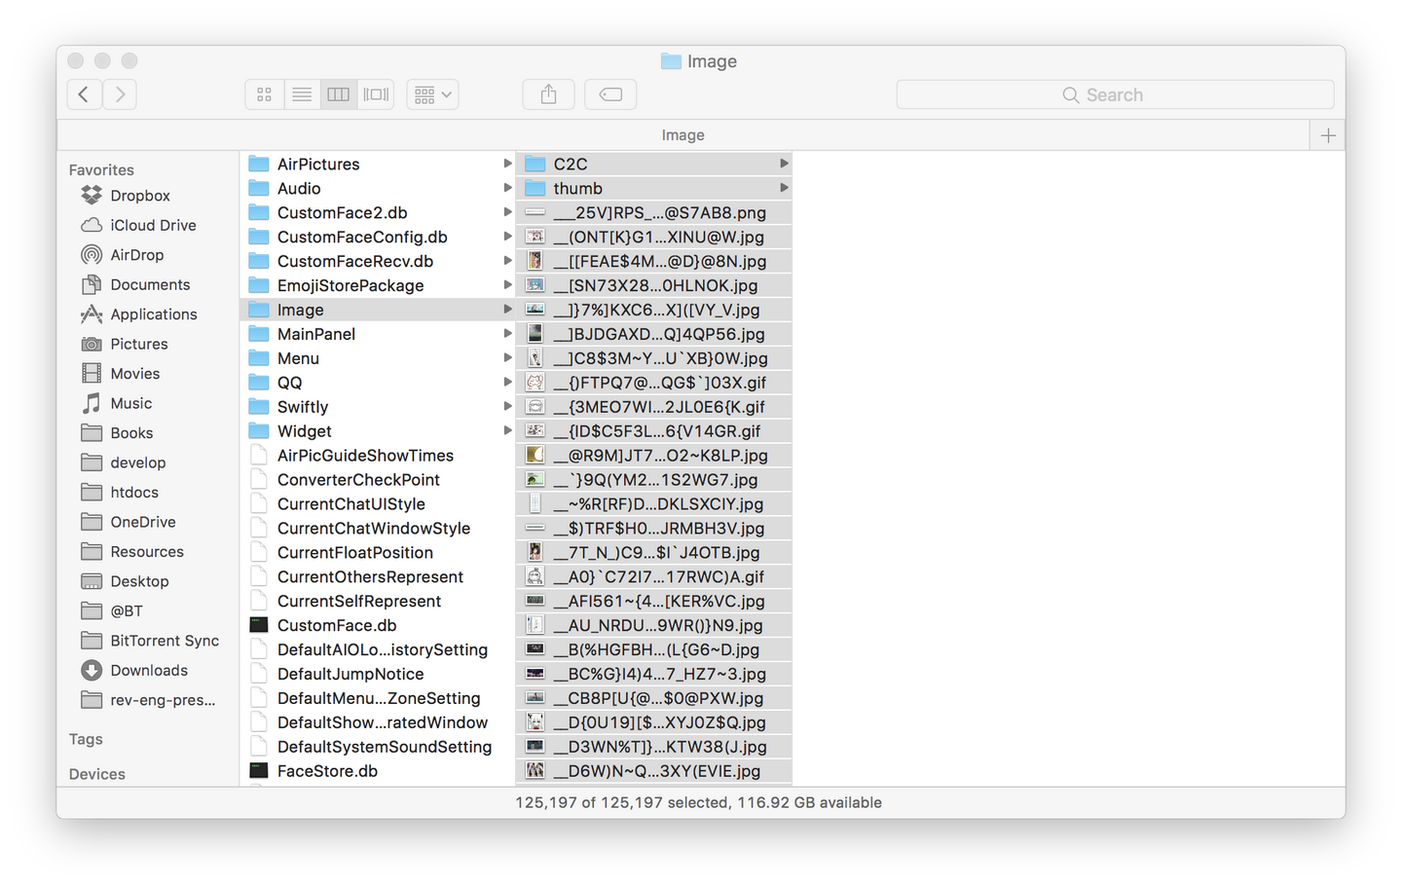The width and height of the screenshot is (1402, 886).
Task: Expand the C2C folder arrow
Action: tap(784, 164)
